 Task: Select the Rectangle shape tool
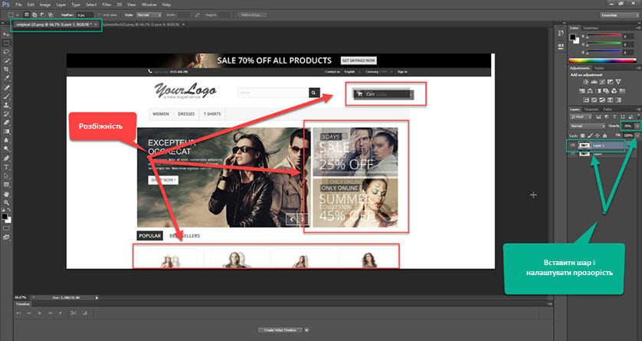(6, 185)
